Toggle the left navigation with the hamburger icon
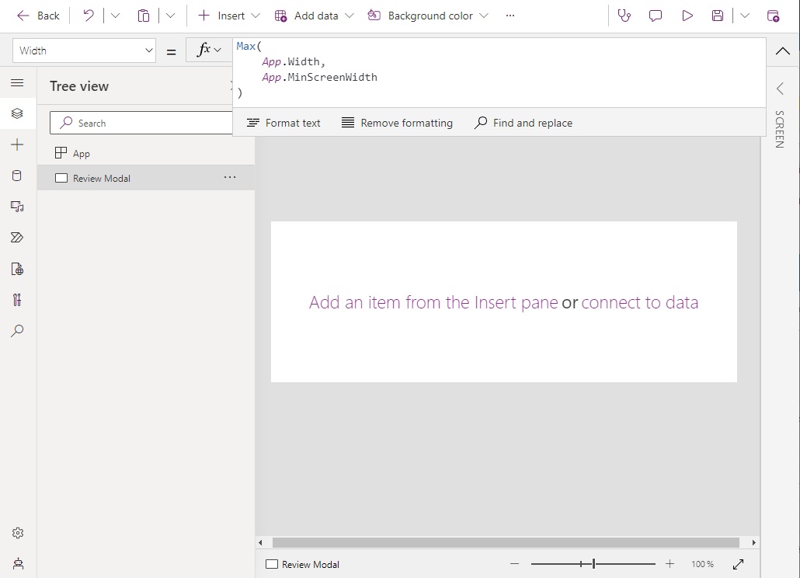 17,83
